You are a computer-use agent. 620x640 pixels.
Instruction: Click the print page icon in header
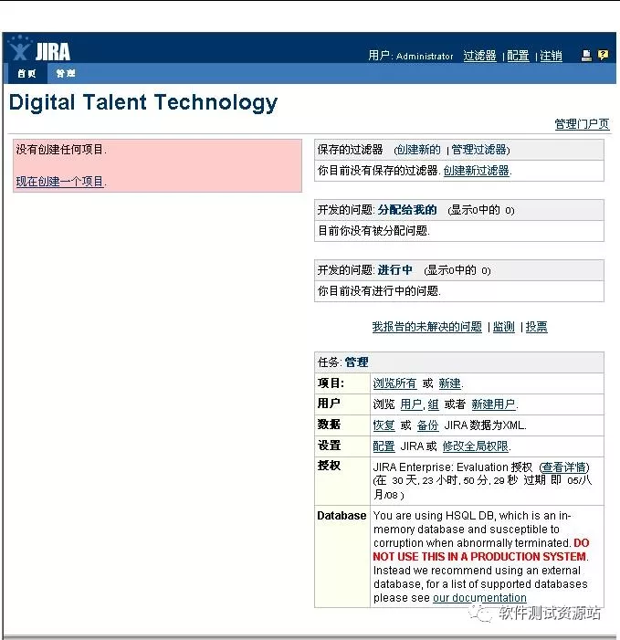tap(586, 56)
